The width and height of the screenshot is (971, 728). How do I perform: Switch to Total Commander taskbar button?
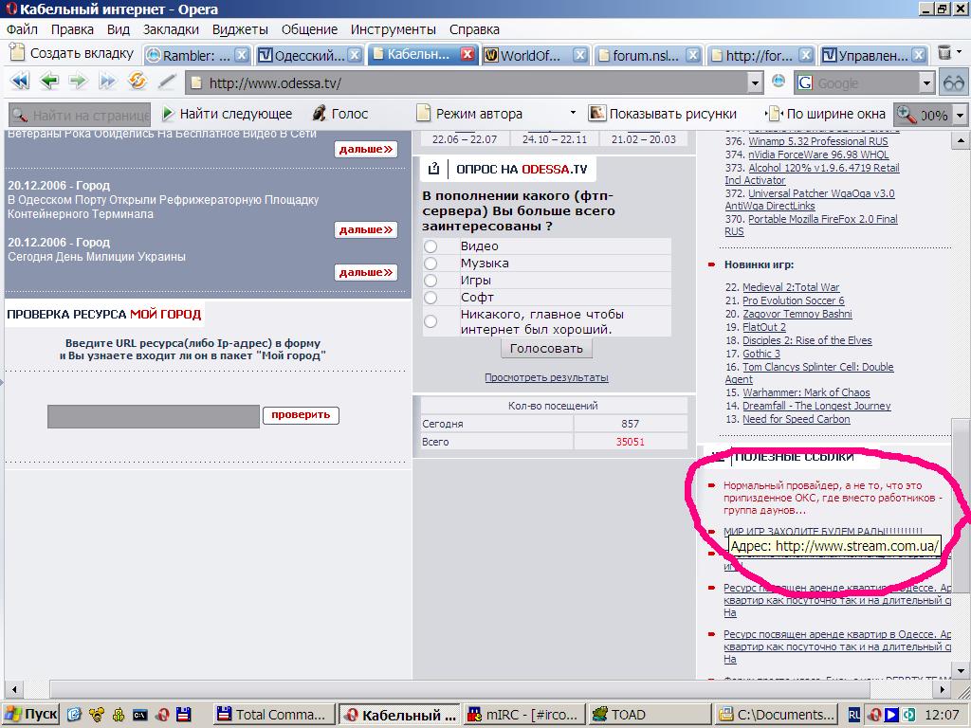click(x=272, y=715)
